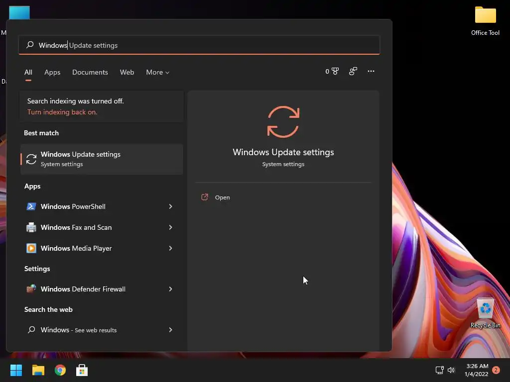Switch to the Web filter tab
Screen dimensions: 510x382
point(127,72)
